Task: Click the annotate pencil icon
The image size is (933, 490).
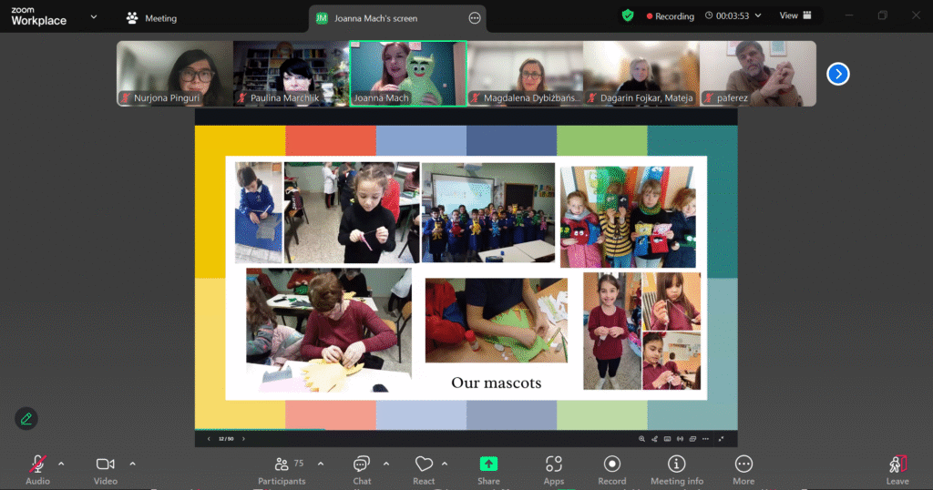Action: pos(26,418)
